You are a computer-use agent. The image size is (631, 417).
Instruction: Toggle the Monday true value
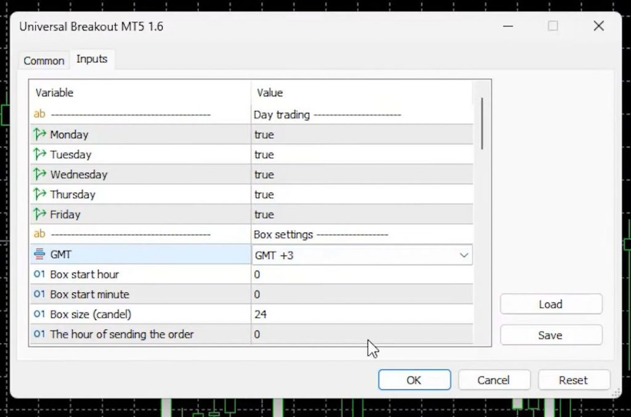pos(361,134)
